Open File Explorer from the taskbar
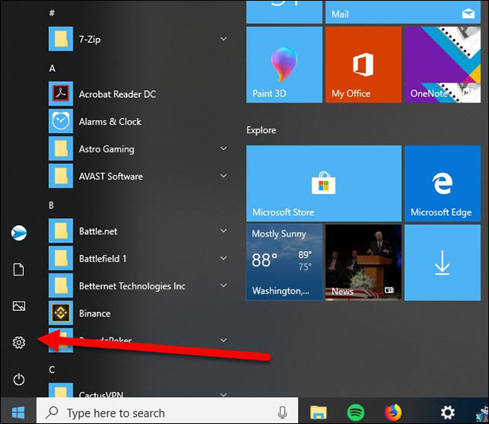Image resolution: width=489 pixels, height=424 pixels. point(319,413)
